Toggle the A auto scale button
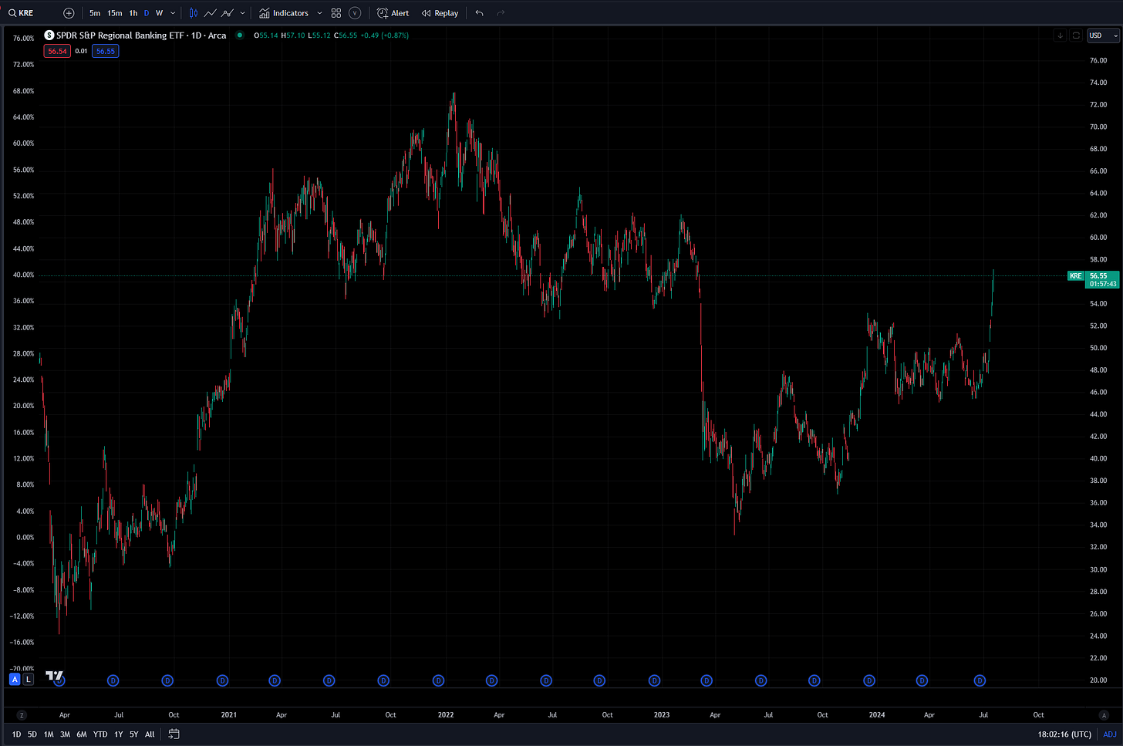The height and width of the screenshot is (746, 1123). point(15,680)
